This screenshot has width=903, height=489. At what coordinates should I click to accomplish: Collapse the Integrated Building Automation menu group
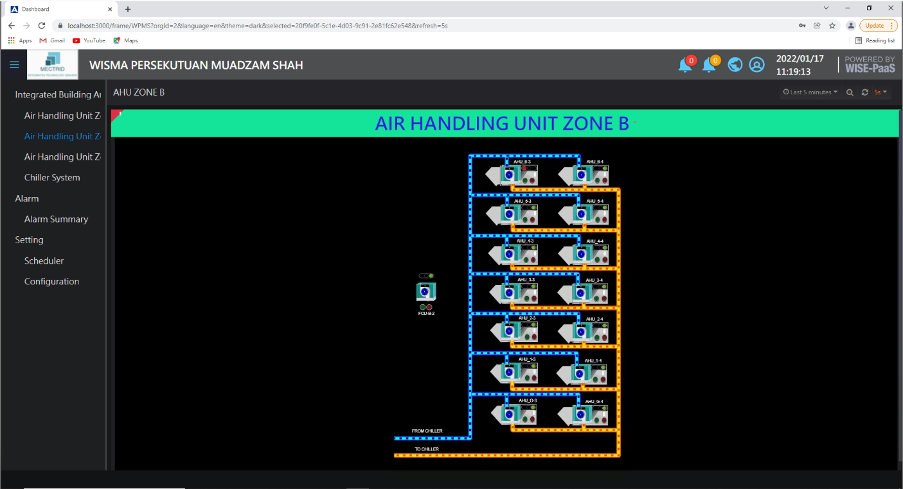click(58, 94)
